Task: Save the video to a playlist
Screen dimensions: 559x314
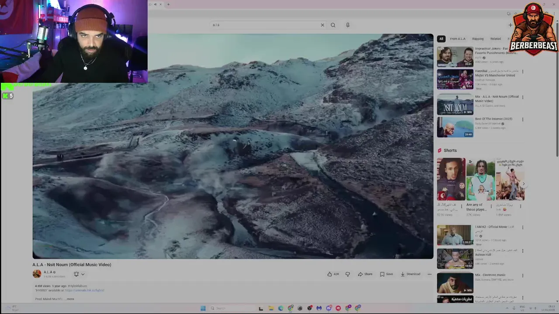Action: pos(386,274)
